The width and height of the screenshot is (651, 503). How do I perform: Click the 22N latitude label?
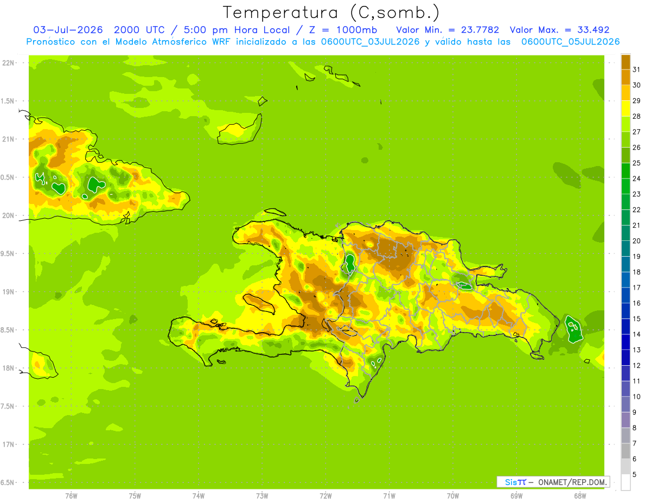click(x=9, y=63)
